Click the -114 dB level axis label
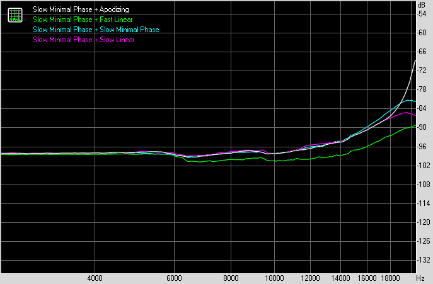 click(423, 203)
